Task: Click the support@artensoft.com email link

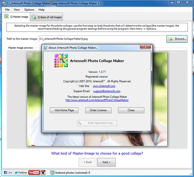Action: point(107,91)
